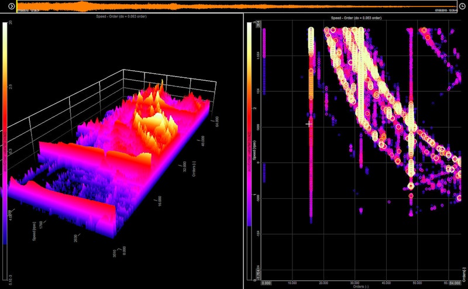468x289 pixels.
Task: Click the 'Orders (-)' label below the 2D plot
Action: (361, 286)
